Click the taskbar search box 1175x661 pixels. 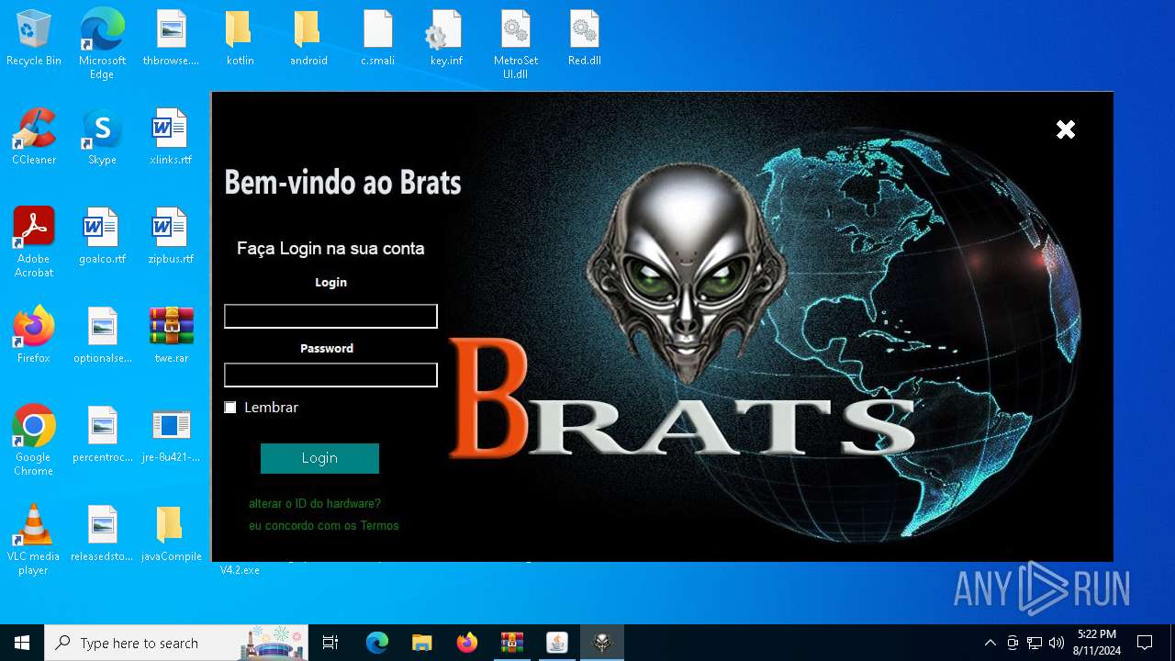(x=176, y=643)
